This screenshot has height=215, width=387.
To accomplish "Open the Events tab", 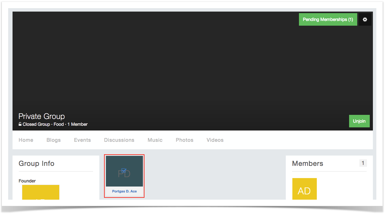I will pyautogui.click(x=82, y=140).
